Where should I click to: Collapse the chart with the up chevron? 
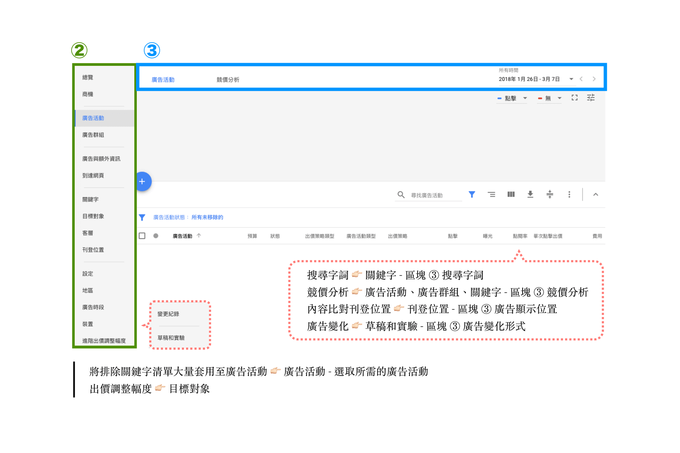point(595,194)
